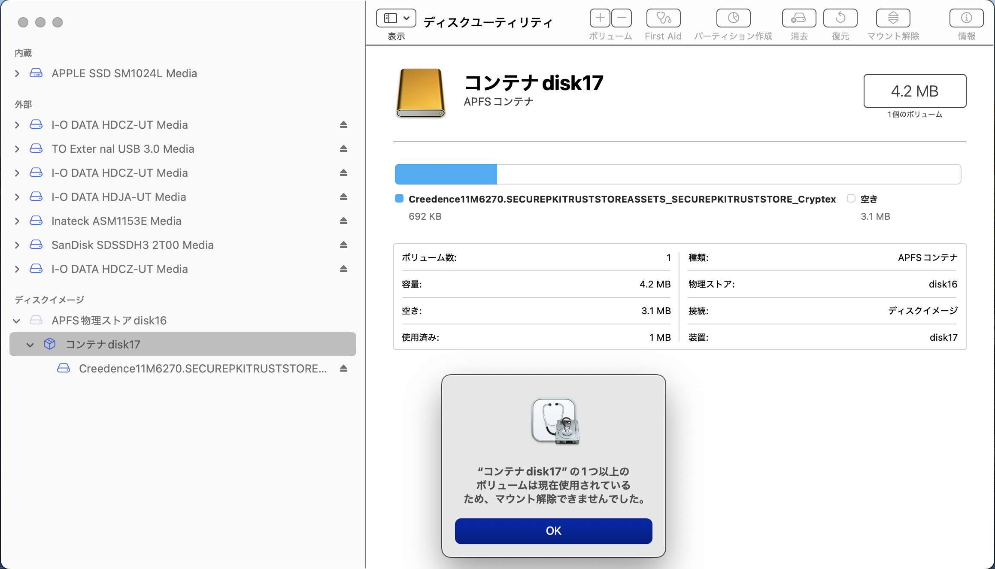
Task: Click the add volume plus icon
Action: coord(600,18)
